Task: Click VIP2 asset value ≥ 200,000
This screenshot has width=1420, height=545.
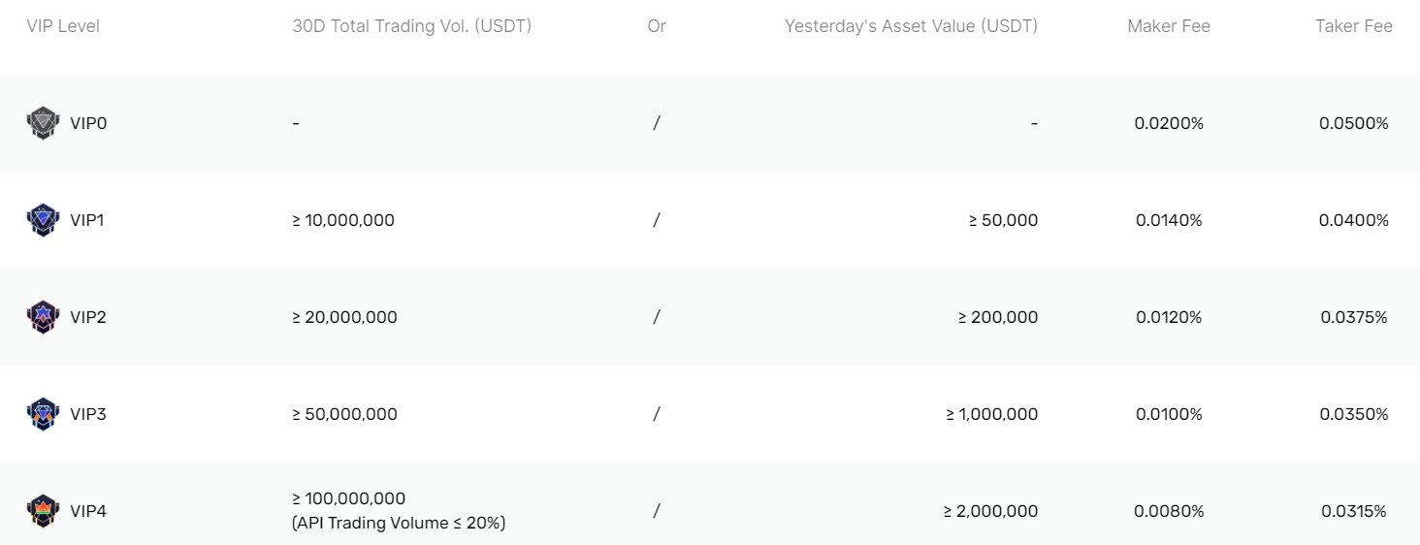Action: tap(998, 317)
